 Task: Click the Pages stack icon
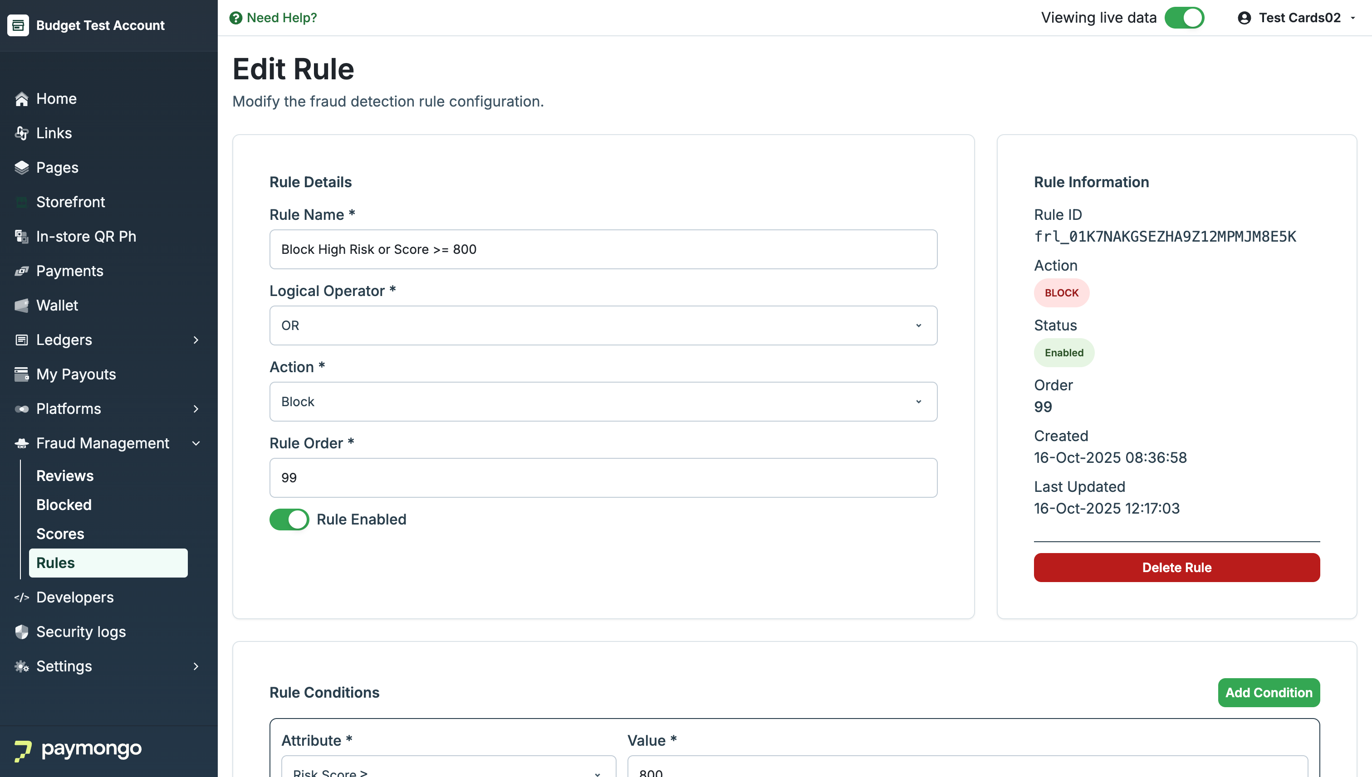(21, 168)
